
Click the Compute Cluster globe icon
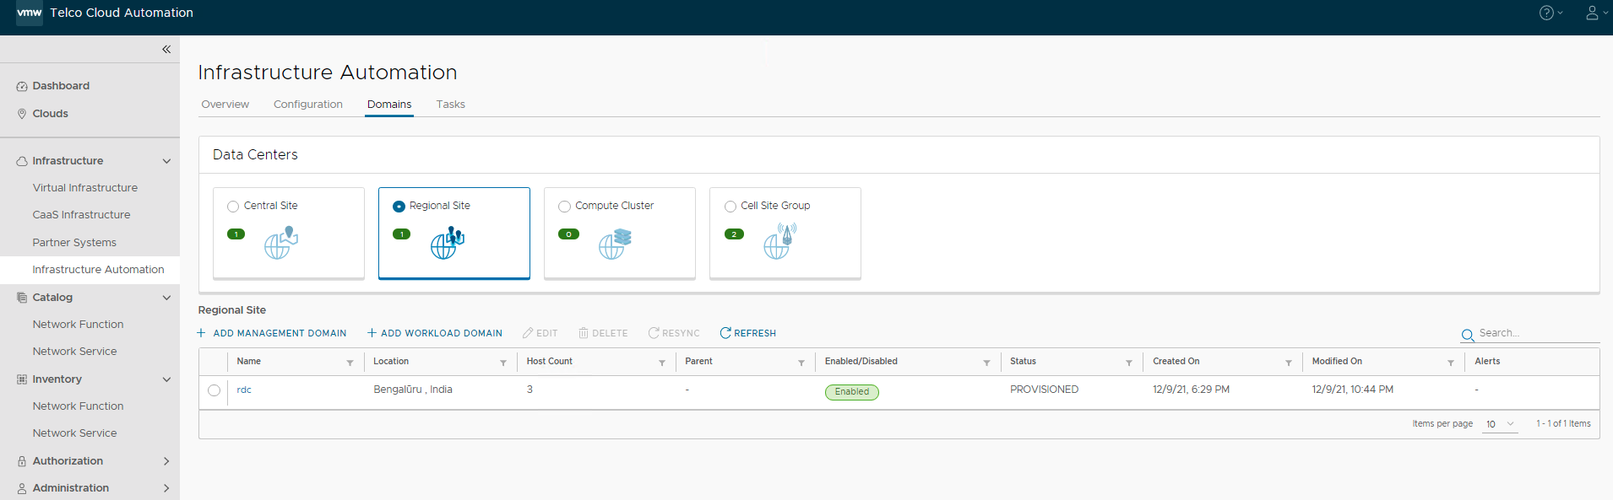click(615, 243)
